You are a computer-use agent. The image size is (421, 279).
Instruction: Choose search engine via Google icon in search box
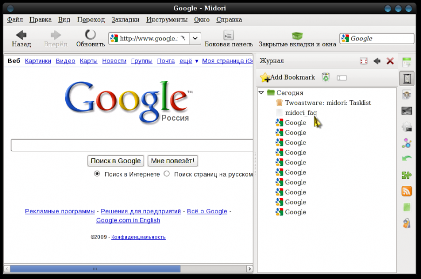pos(345,38)
